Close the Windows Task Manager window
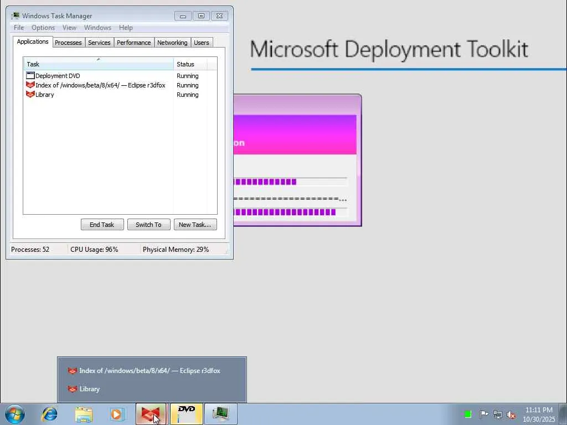This screenshot has width=567, height=425. (219, 16)
